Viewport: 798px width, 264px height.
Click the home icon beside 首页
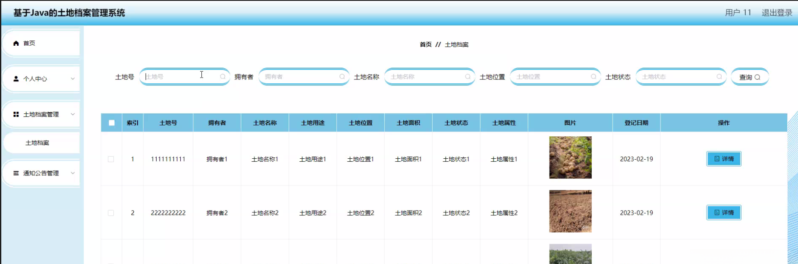16,43
